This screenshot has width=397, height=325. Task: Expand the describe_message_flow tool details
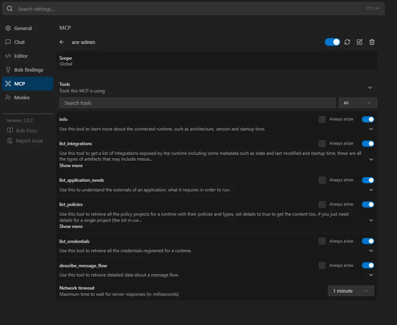[x=371, y=275]
